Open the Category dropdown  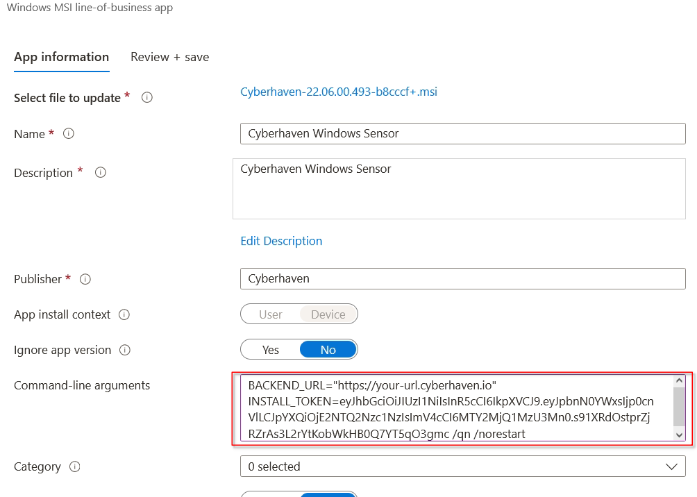click(x=462, y=466)
